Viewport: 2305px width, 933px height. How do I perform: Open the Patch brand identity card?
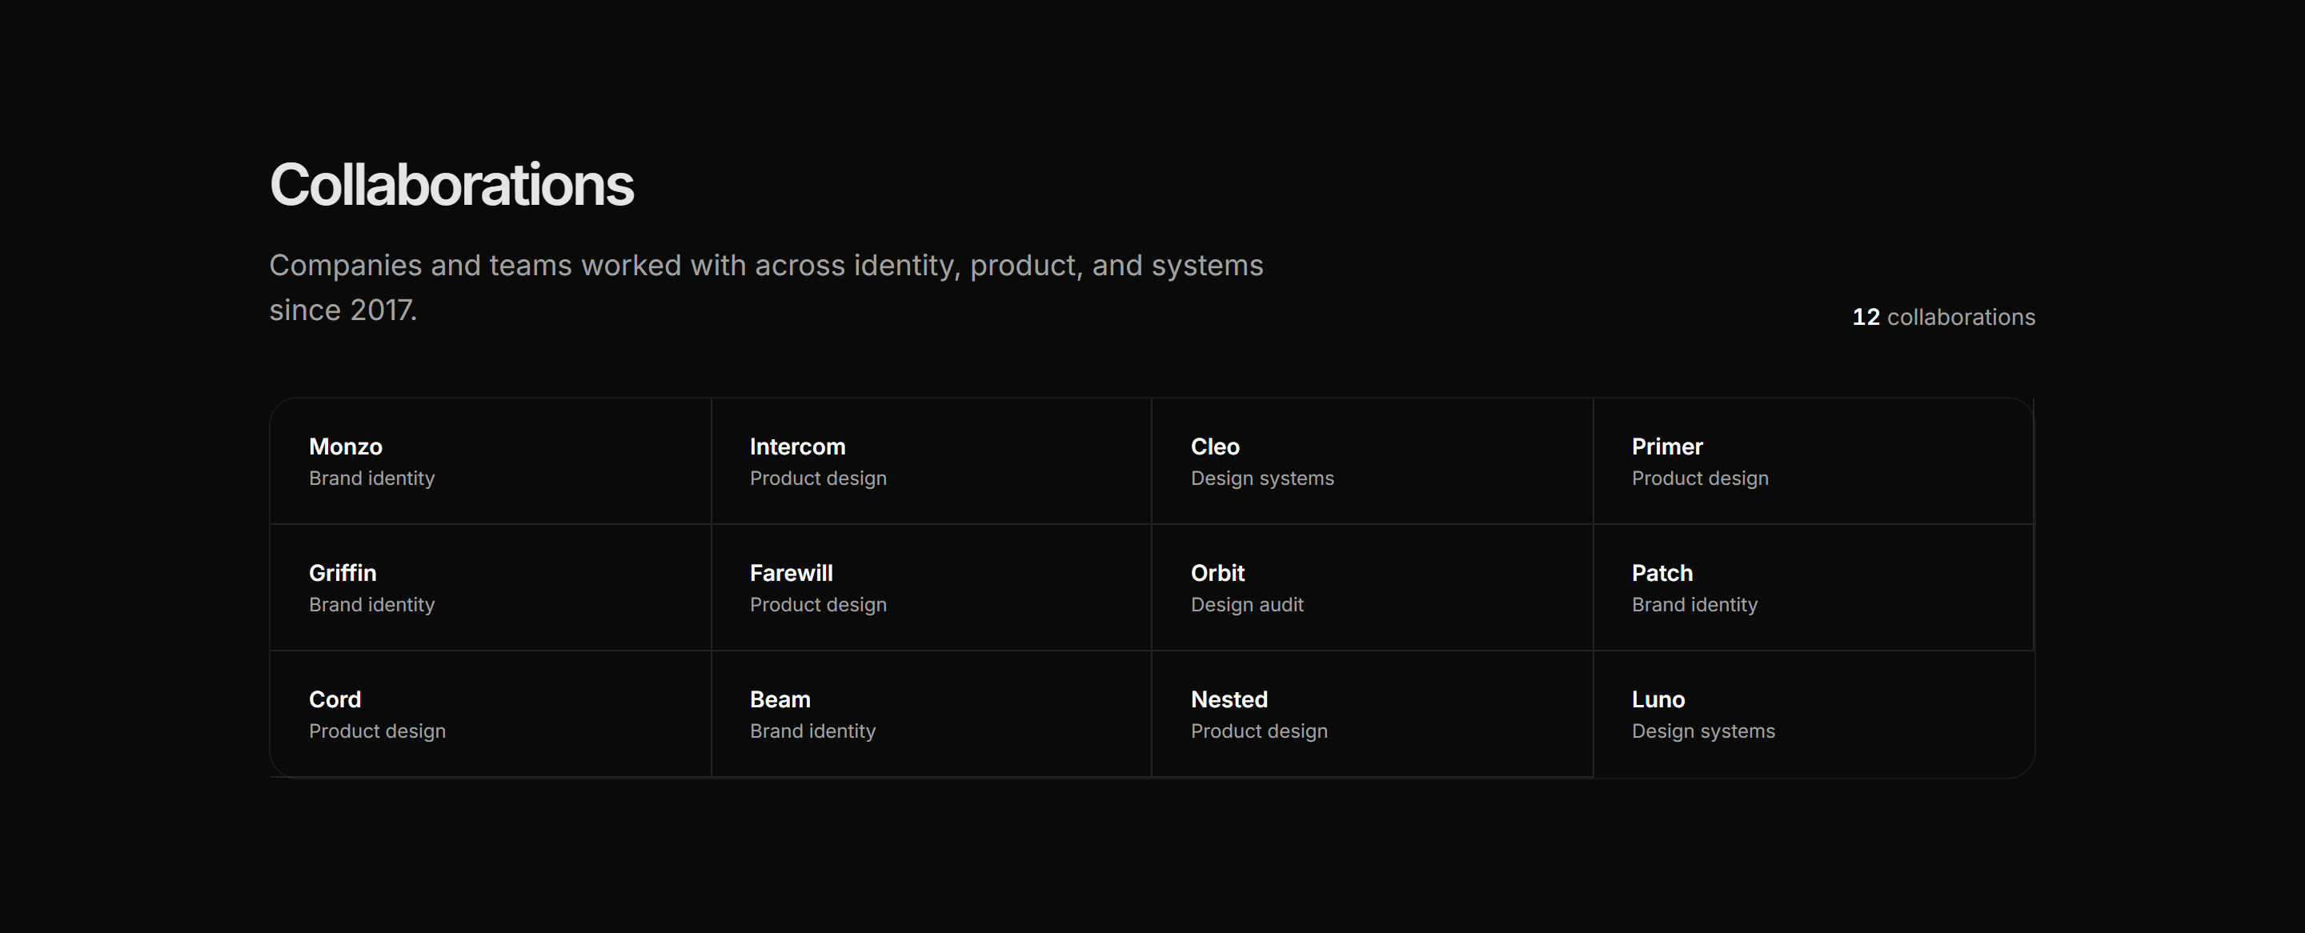point(1814,587)
